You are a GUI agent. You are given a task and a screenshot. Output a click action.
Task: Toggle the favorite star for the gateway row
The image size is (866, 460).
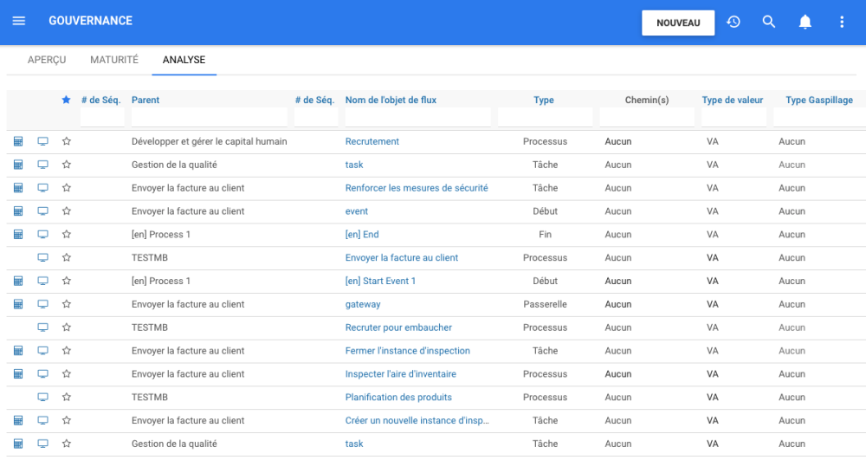66,304
